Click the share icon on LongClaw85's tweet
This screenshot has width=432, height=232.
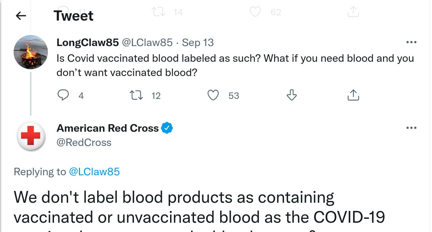pos(353,95)
